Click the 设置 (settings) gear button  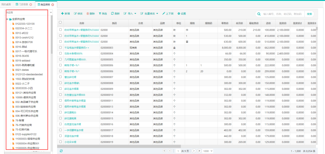coord(181,14)
